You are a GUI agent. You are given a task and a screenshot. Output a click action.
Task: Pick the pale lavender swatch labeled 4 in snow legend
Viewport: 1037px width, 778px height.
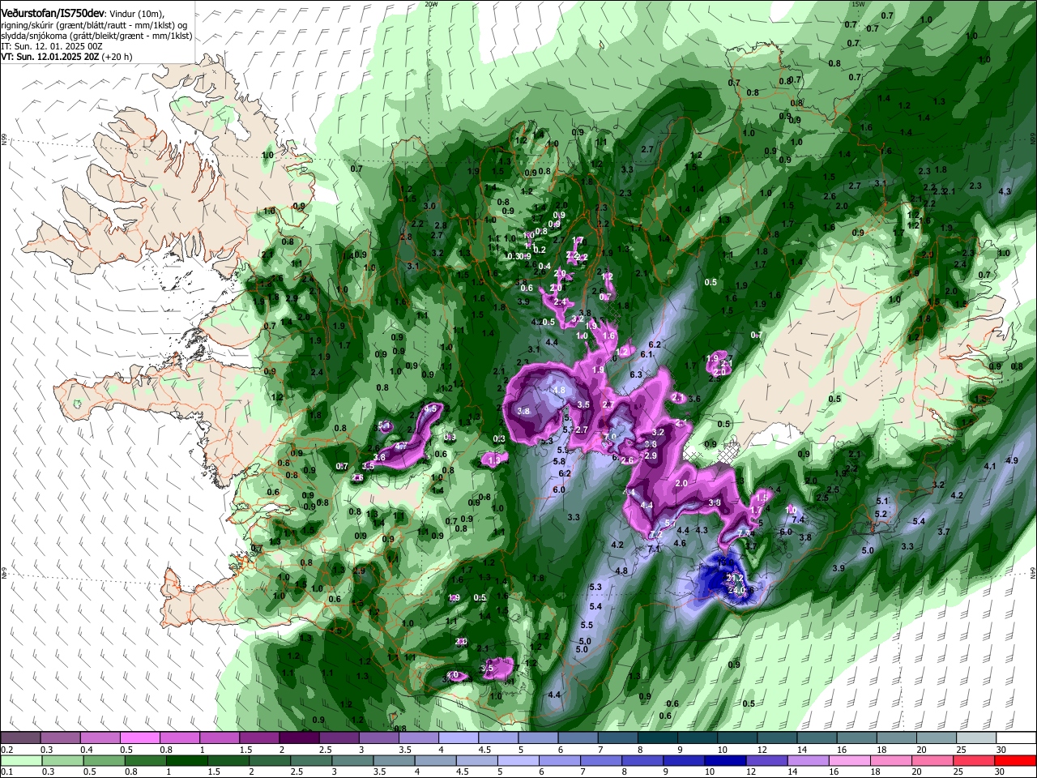(458, 737)
